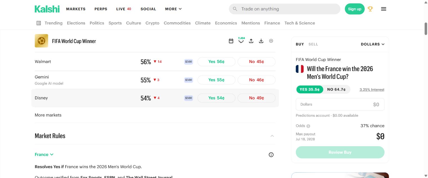Open the SOCIAL menu item
The height and width of the screenshot is (178, 428).
click(148, 9)
